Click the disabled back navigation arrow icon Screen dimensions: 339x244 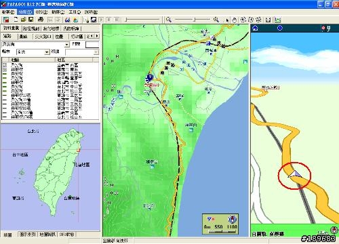[50, 20]
